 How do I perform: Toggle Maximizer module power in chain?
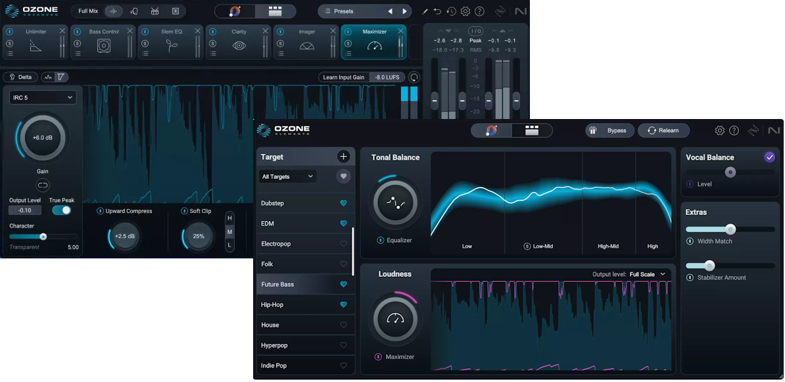pos(348,32)
